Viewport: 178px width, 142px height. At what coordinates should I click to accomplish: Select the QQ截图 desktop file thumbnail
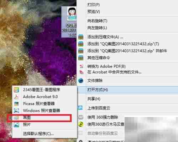pyautogui.click(x=69, y=22)
